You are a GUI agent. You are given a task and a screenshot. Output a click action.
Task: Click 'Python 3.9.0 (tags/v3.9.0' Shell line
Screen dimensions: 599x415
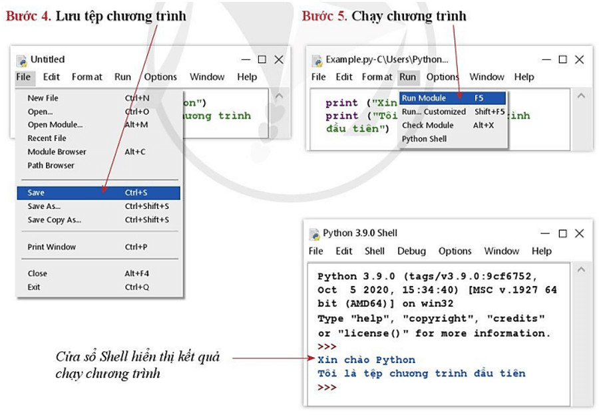click(427, 277)
